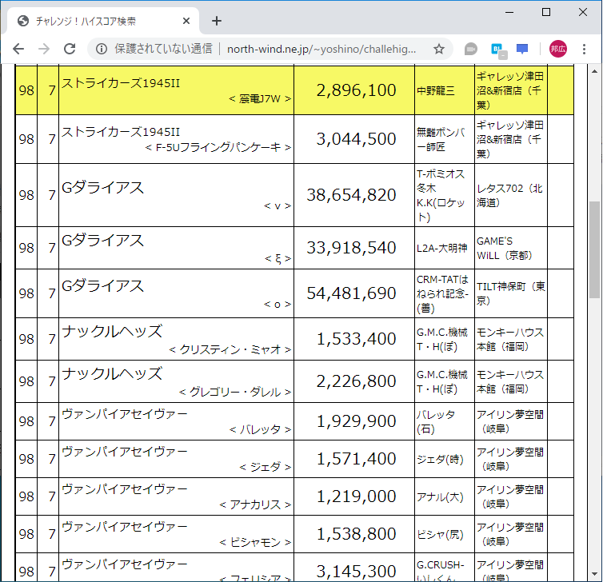Select < F-5Uフライングパンケーキ > text
Screen dimensions: 607x582
pos(218,147)
